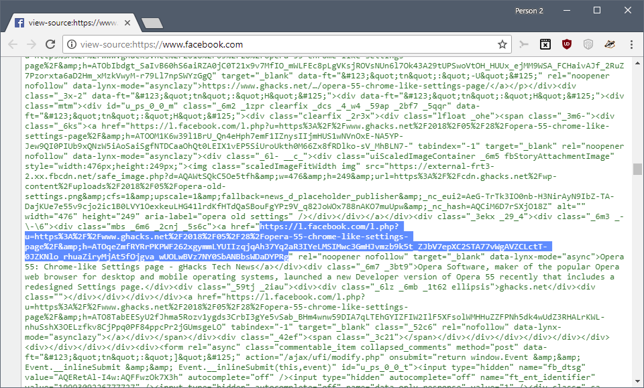Maximize the Chrome window
The image size is (644, 388).
pos(597,10)
